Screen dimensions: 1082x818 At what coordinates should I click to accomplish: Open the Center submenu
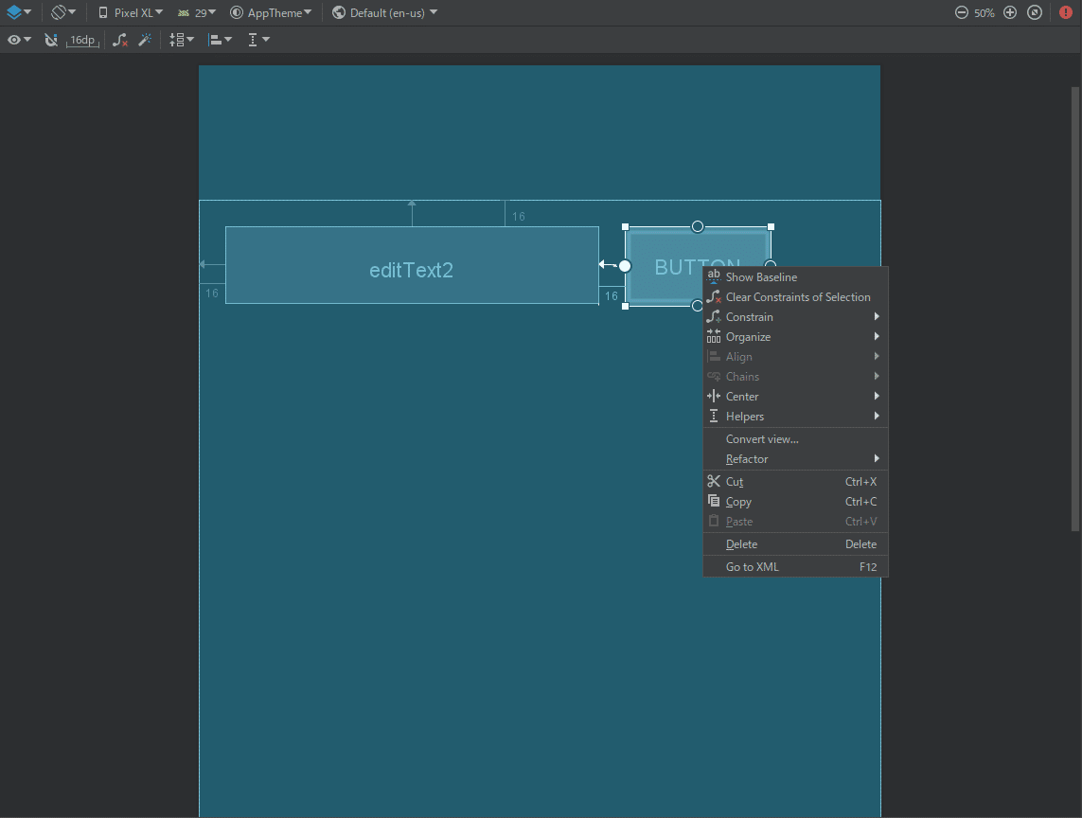pyautogui.click(x=795, y=397)
